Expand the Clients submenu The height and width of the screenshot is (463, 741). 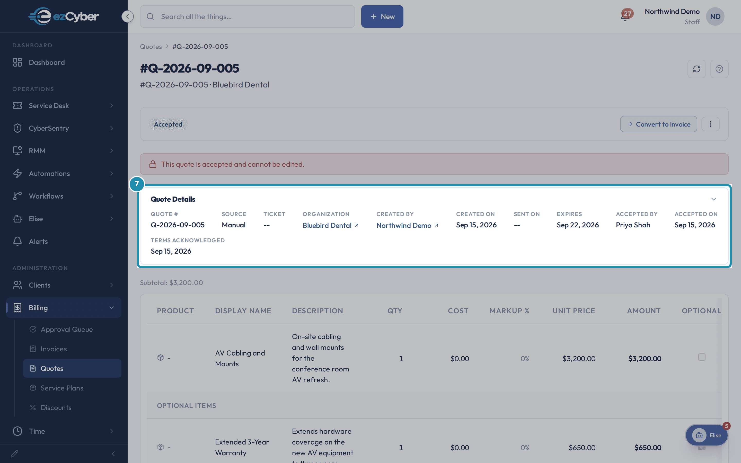click(111, 285)
